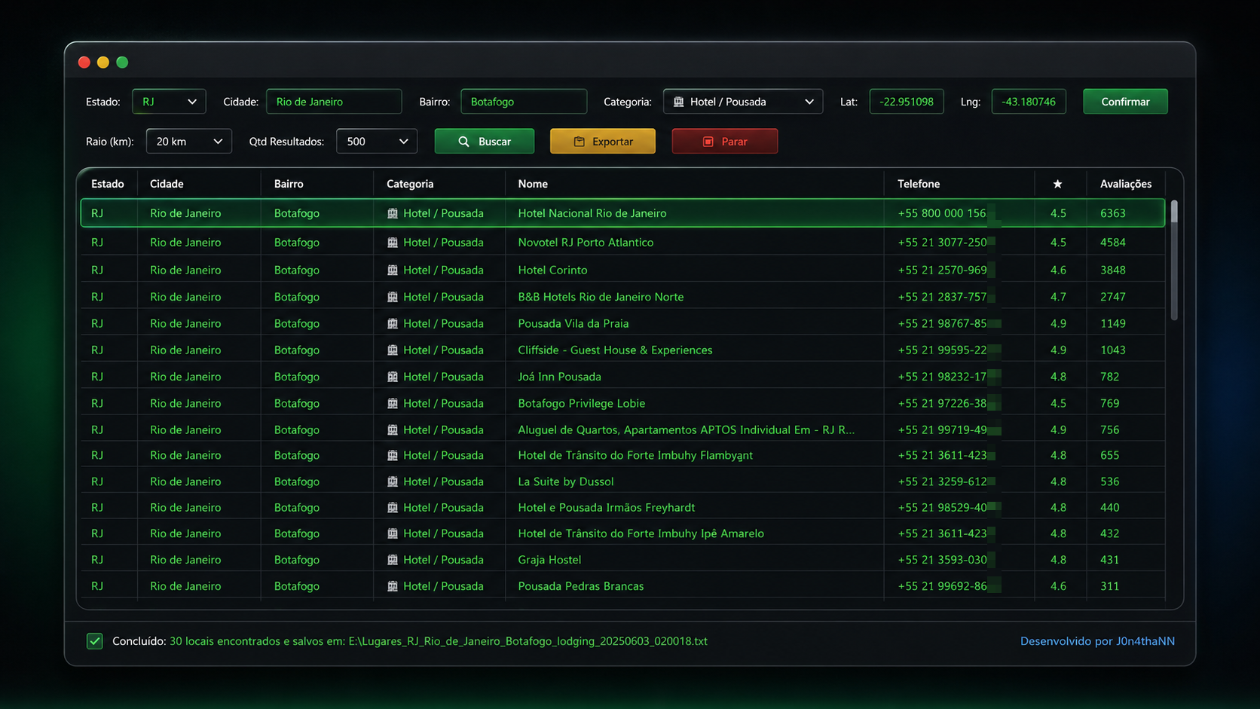Click the clipboard icon on Exportar
1260x709 pixels.
tap(579, 142)
